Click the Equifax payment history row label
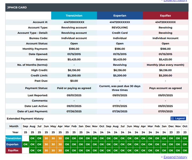192x160 pixels. (x=14, y=150)
